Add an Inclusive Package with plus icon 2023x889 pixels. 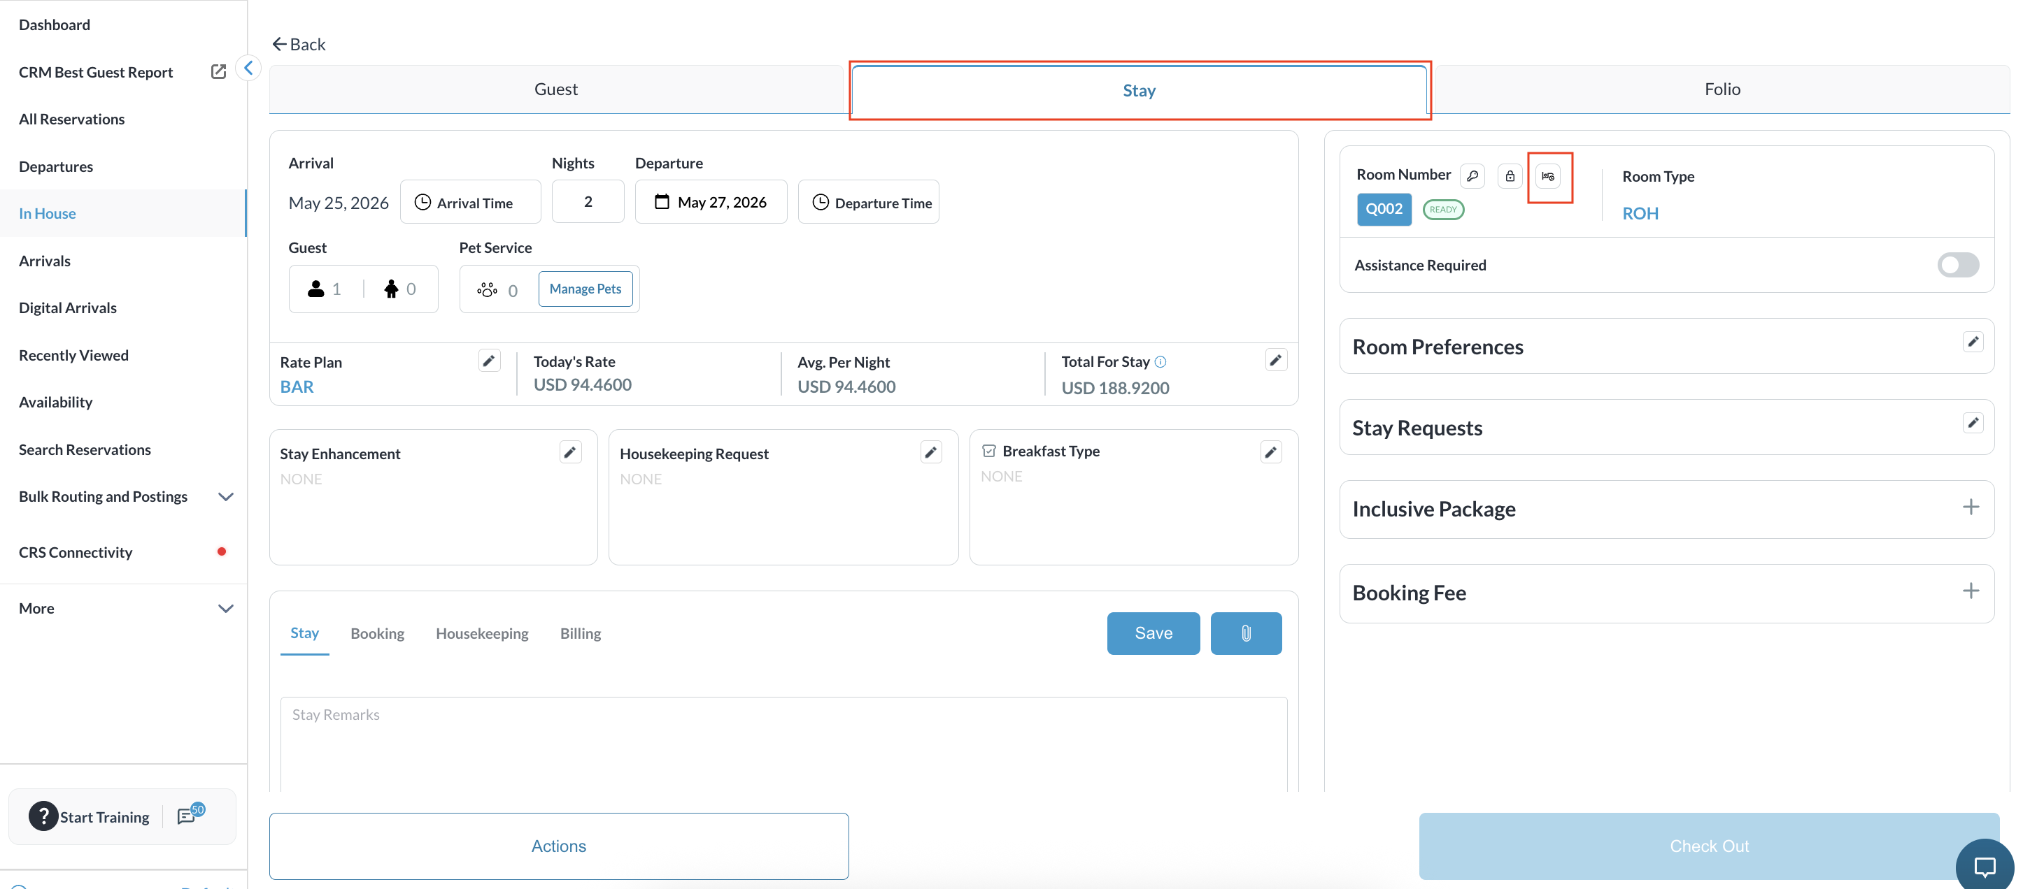(x=1971, y=507)
